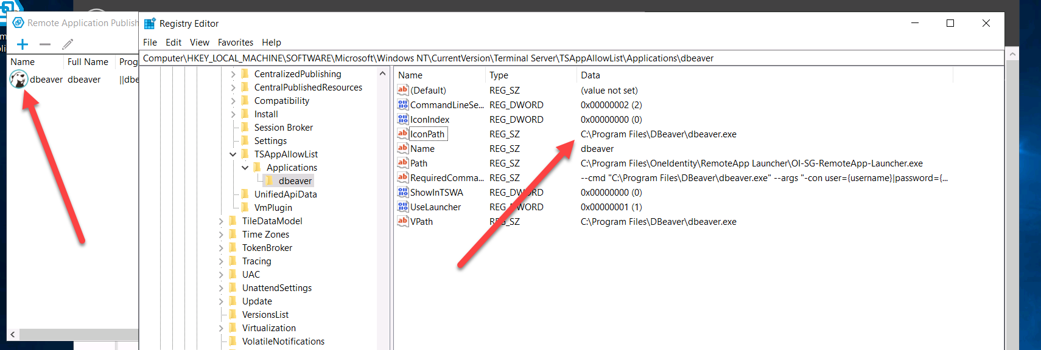Image resolution: width=1041 pixels, height=350 pixels.
Task: Open the View menu in Registry Editor
Action: tap(200, 43)
